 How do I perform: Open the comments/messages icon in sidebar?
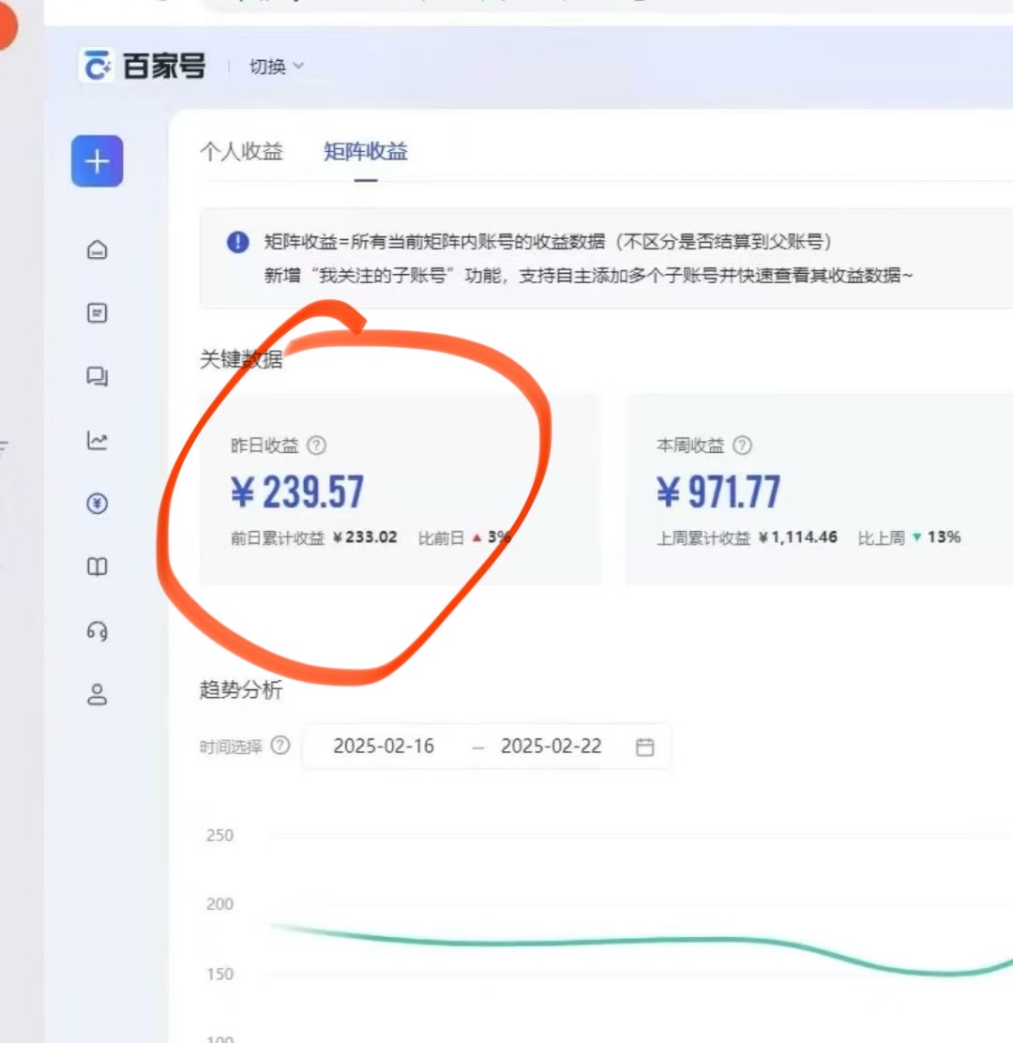(x=97, y=377)
